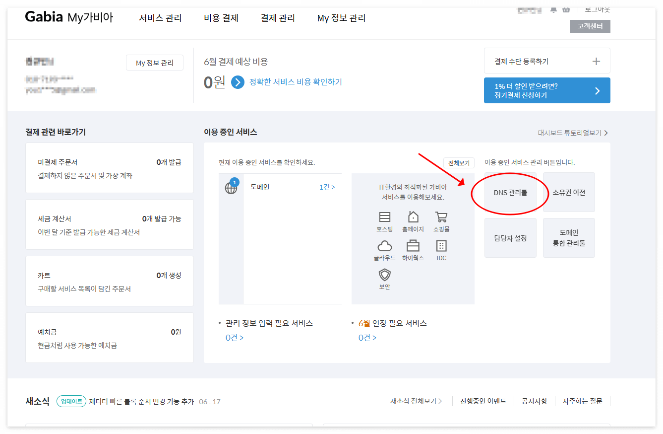The height and width of the screenshot is (434, 663).
Task: Click the globe domain icon
Action: [x=231, y=188]
